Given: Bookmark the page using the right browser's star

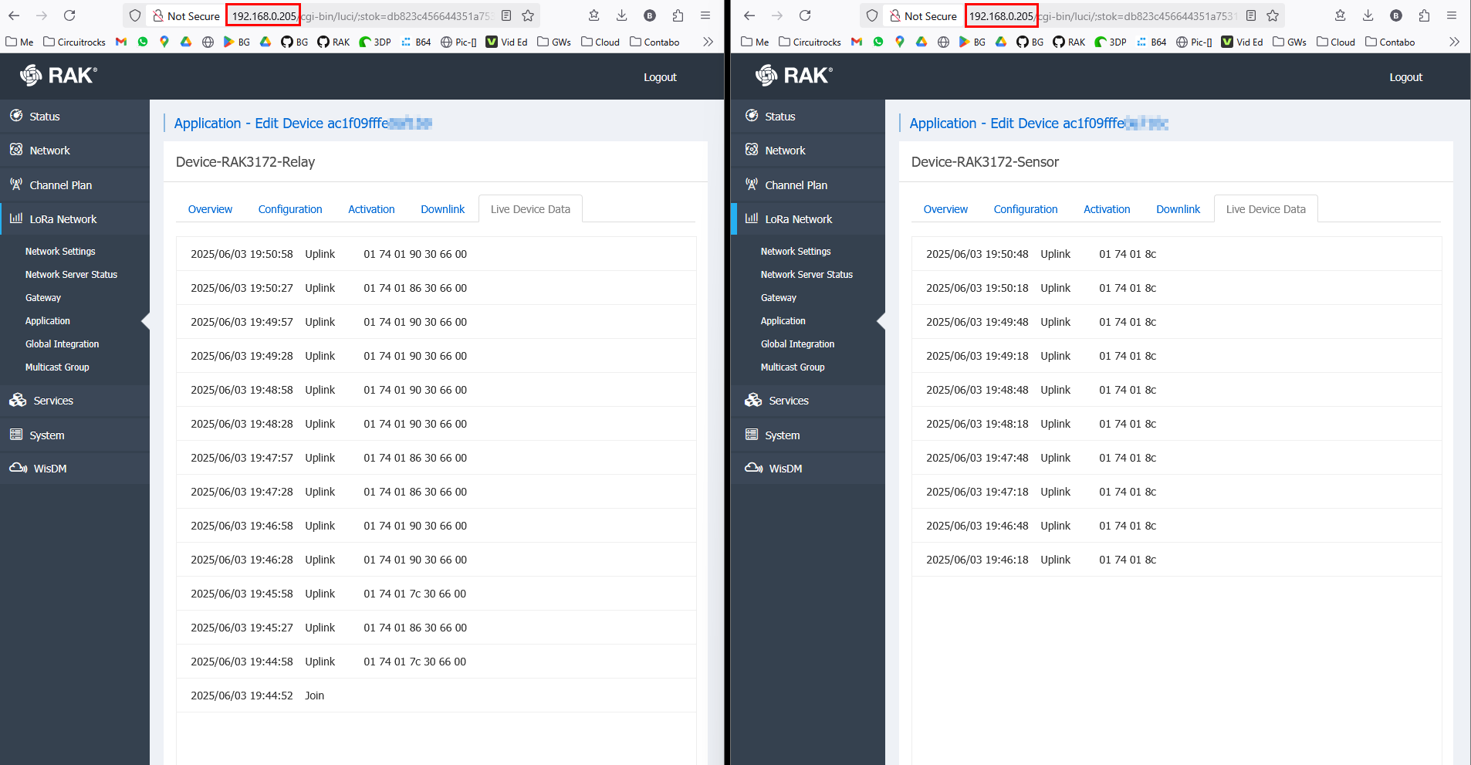Looking at the screenshot, I should [x=1273, y=15].
